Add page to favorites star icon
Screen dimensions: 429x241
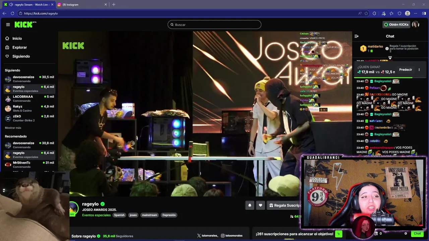point(366,13)
